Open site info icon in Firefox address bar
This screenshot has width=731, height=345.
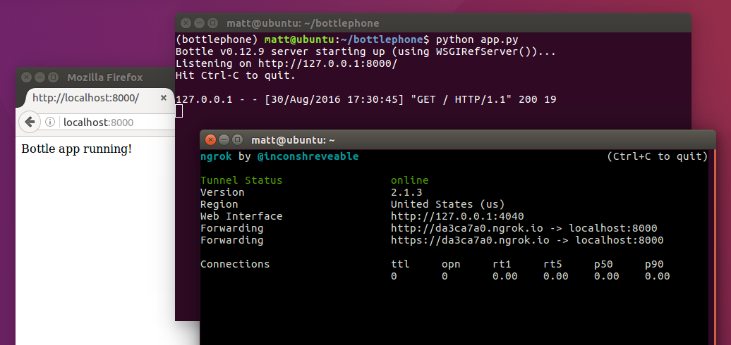(x=50, y=123)
